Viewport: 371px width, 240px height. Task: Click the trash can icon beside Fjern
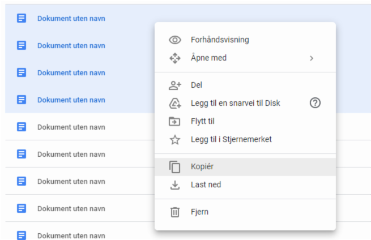coord(175,212)
